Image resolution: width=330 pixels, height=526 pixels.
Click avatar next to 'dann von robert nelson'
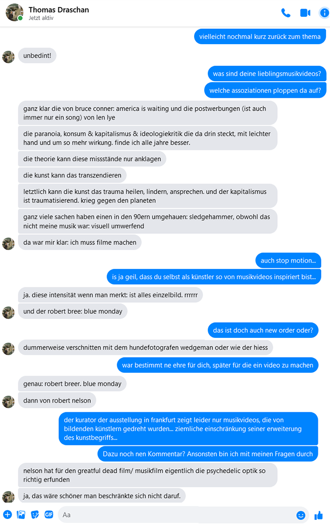click(x=9, y=402)
